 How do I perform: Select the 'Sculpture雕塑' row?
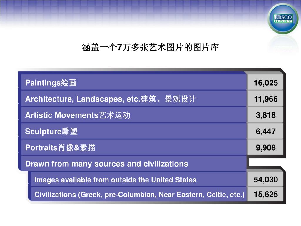(x=134, y=132)
